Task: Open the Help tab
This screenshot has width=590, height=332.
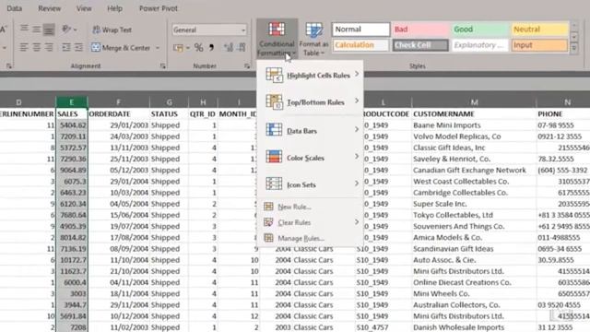Action: coord(114,8)
